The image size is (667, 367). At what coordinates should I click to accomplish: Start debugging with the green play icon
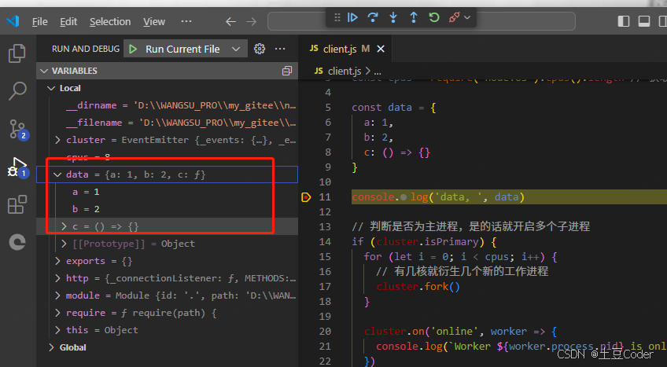coord(133,50)
